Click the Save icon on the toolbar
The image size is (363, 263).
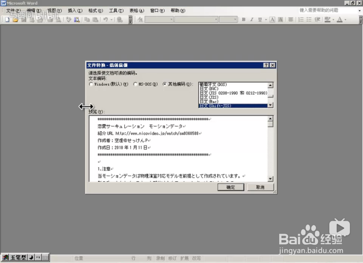[x=23, y=19]
